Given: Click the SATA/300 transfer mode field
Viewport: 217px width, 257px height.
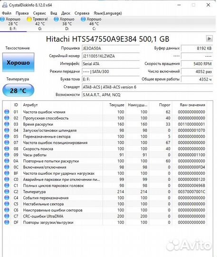Looking at the screenshot, I should click(x=110, y=71).
